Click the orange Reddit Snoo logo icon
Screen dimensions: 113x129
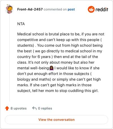(91, 9)
